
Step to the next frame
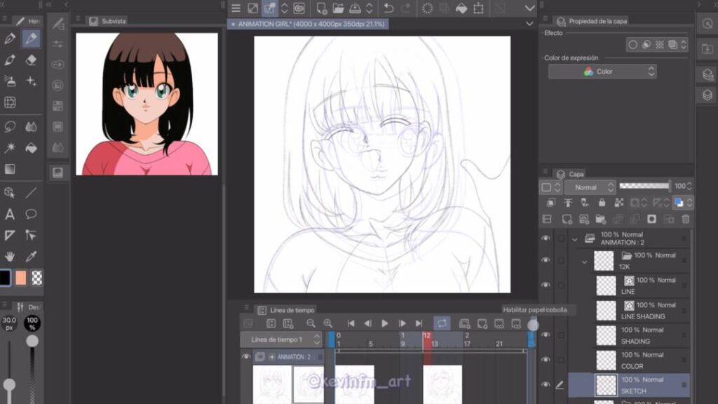(x=402, y=323)
